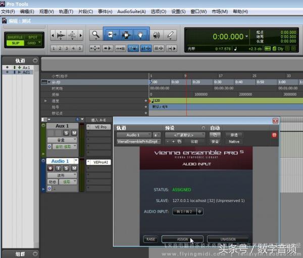Solo the Aux 1 track
This screenshot has width=303, height=258.
point(66,133)
